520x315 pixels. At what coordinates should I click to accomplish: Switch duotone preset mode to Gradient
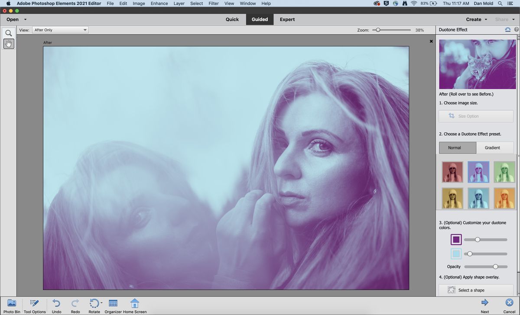[x=493, y=148]
